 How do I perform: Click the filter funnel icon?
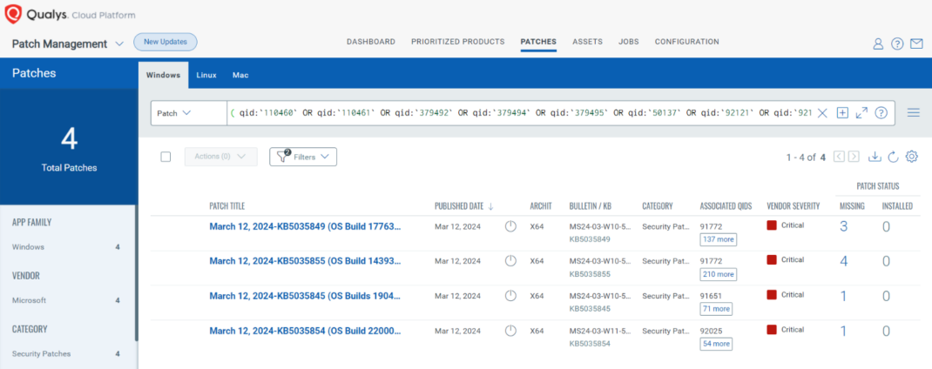[x=282, y=157]
